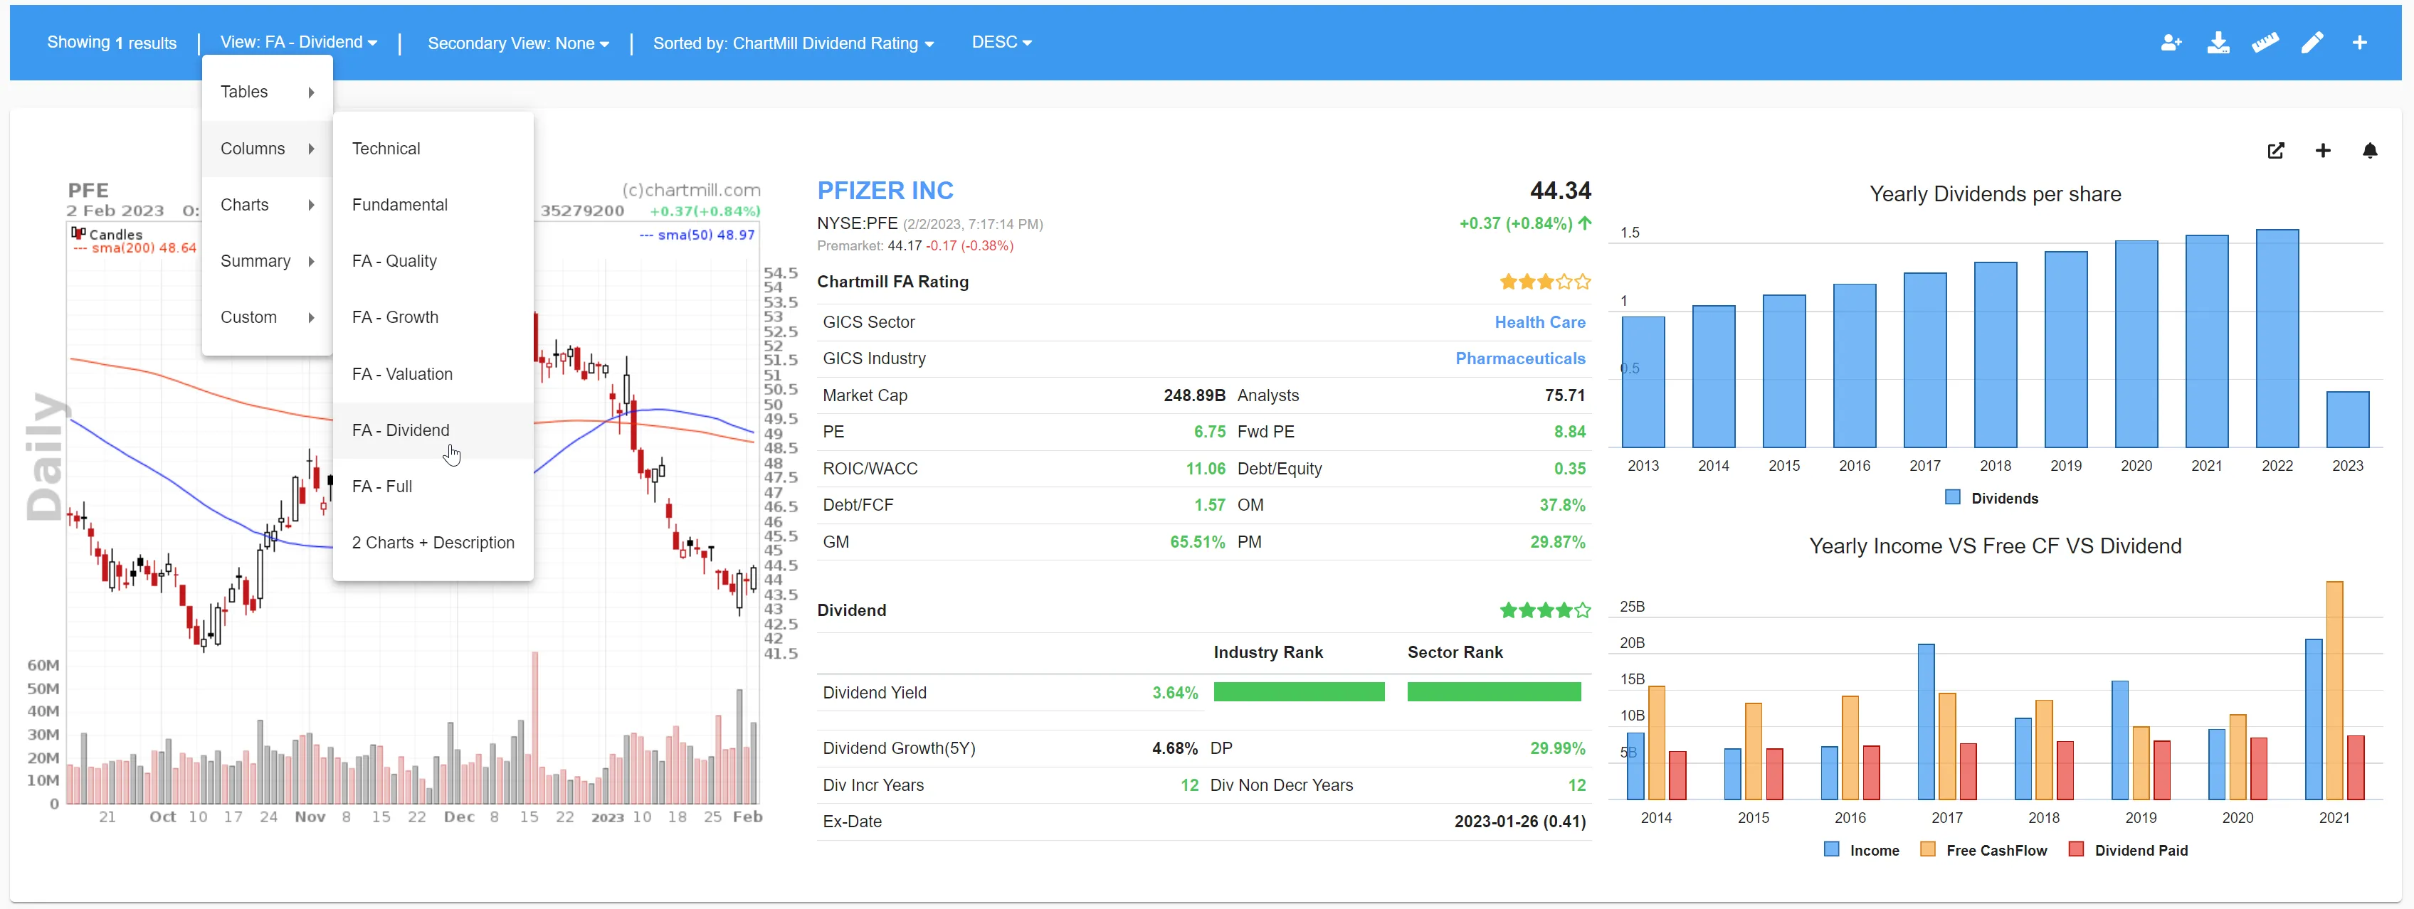Image resolution: width=2414 pixels, height=909 pixels.
Task: Toggle the Dividends legend swatch
Action: [x=1952, y=498]
